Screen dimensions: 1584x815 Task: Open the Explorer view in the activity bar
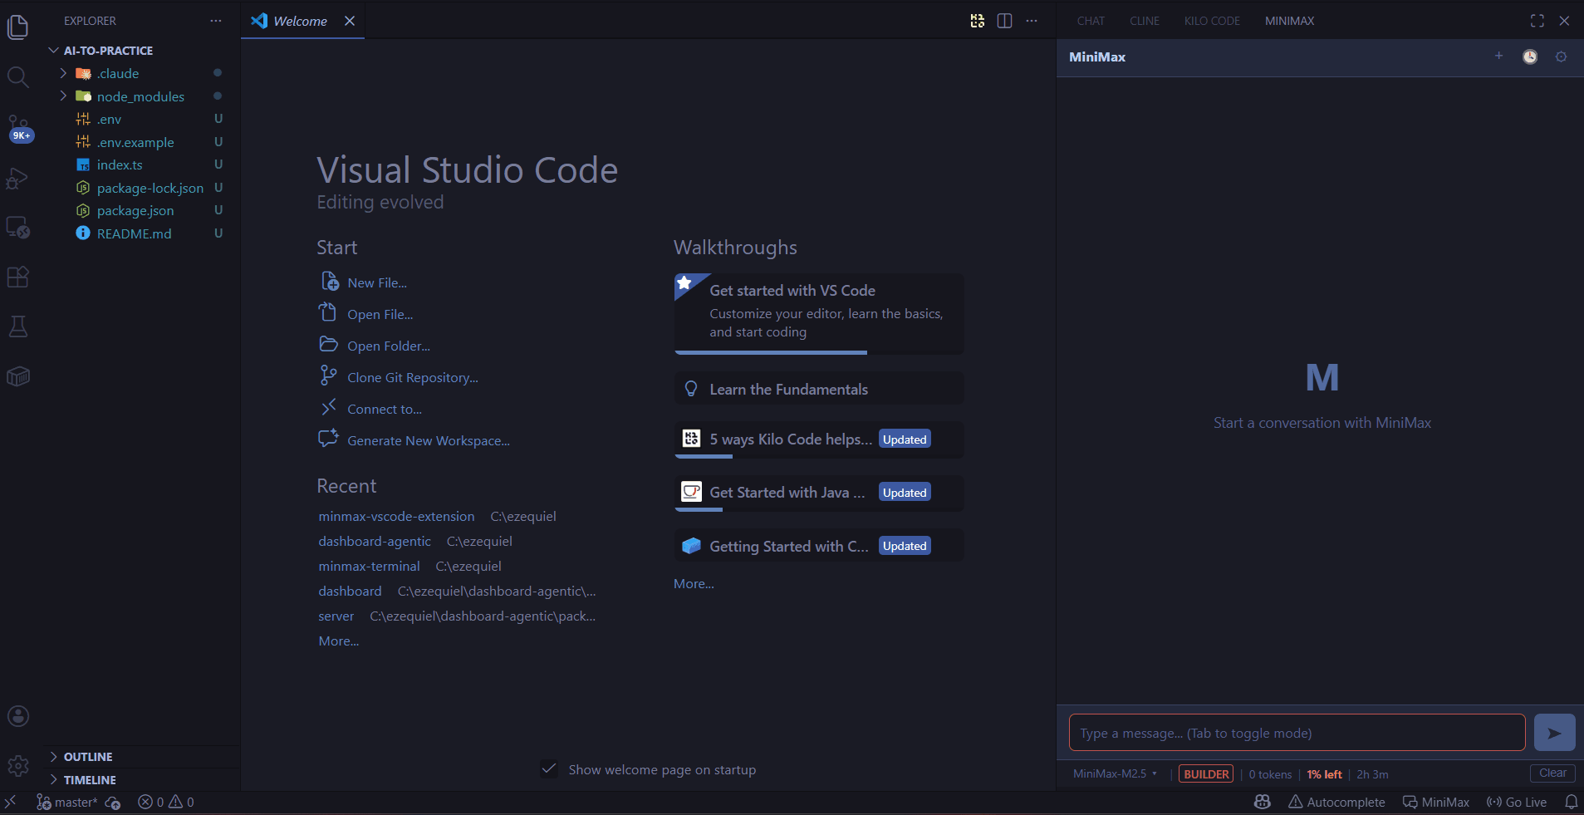point(18,27)
